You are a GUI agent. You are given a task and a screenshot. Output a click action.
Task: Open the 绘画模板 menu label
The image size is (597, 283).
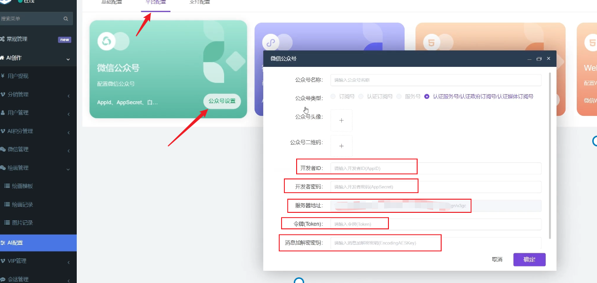click(x=23, y=186)
